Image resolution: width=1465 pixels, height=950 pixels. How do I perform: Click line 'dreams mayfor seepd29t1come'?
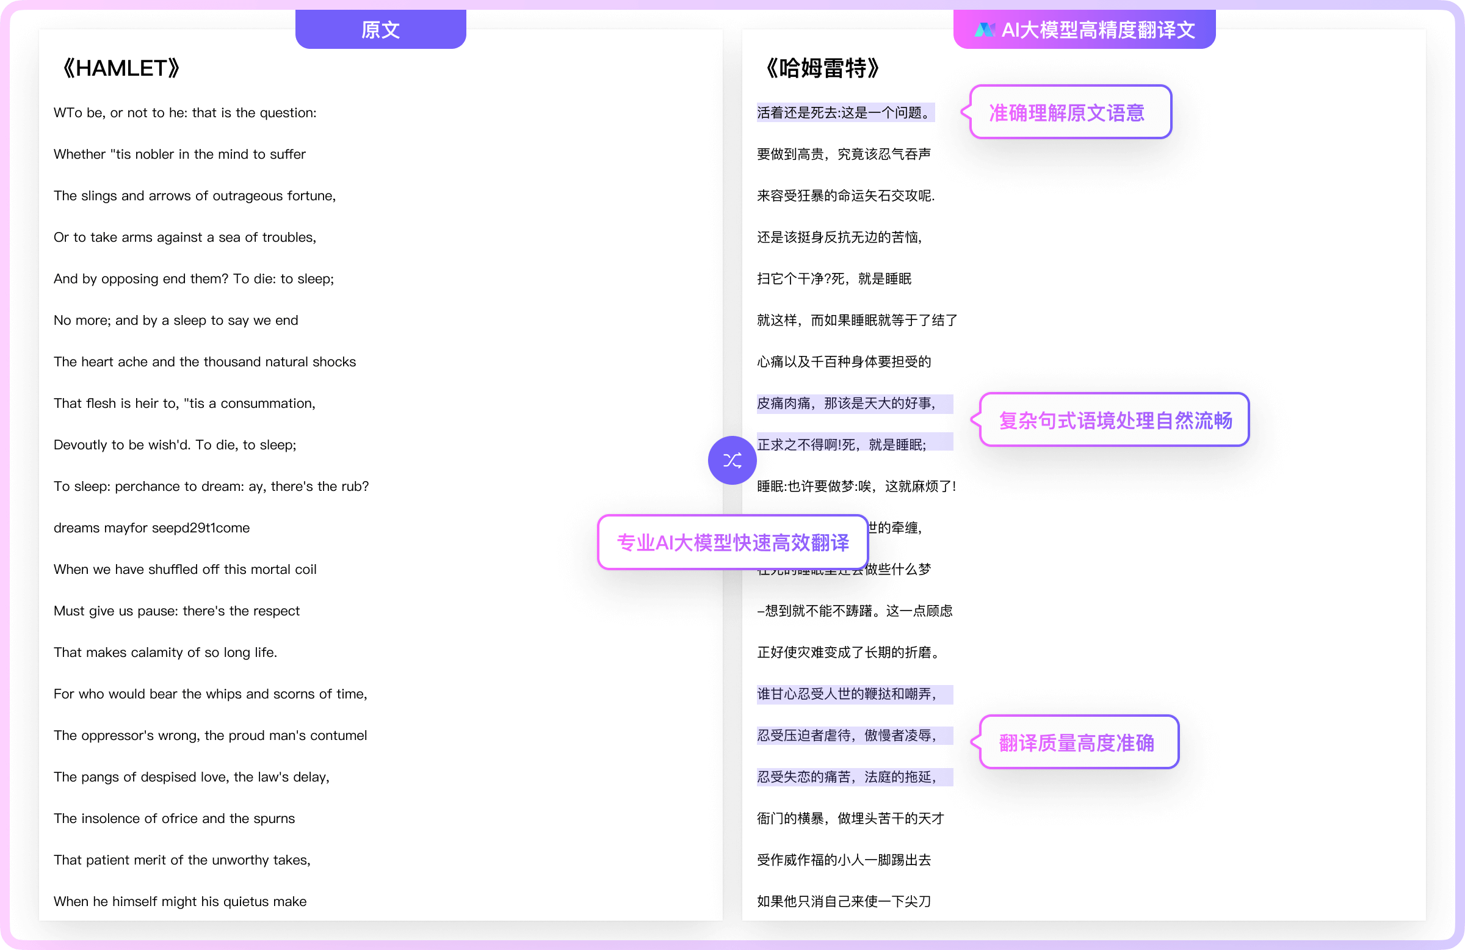tap(151, 528)
